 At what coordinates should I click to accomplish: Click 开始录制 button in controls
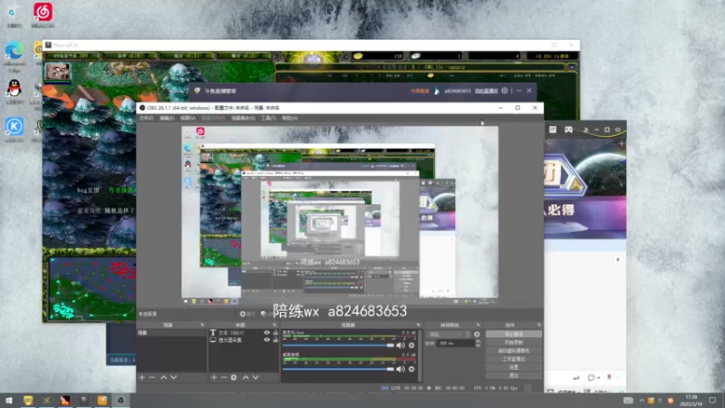(514, 343)
